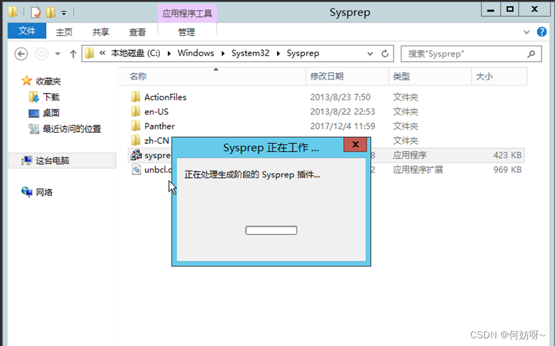Select Windows in the address path
This screenshot has height=346, width=555.
click(196, 53)
